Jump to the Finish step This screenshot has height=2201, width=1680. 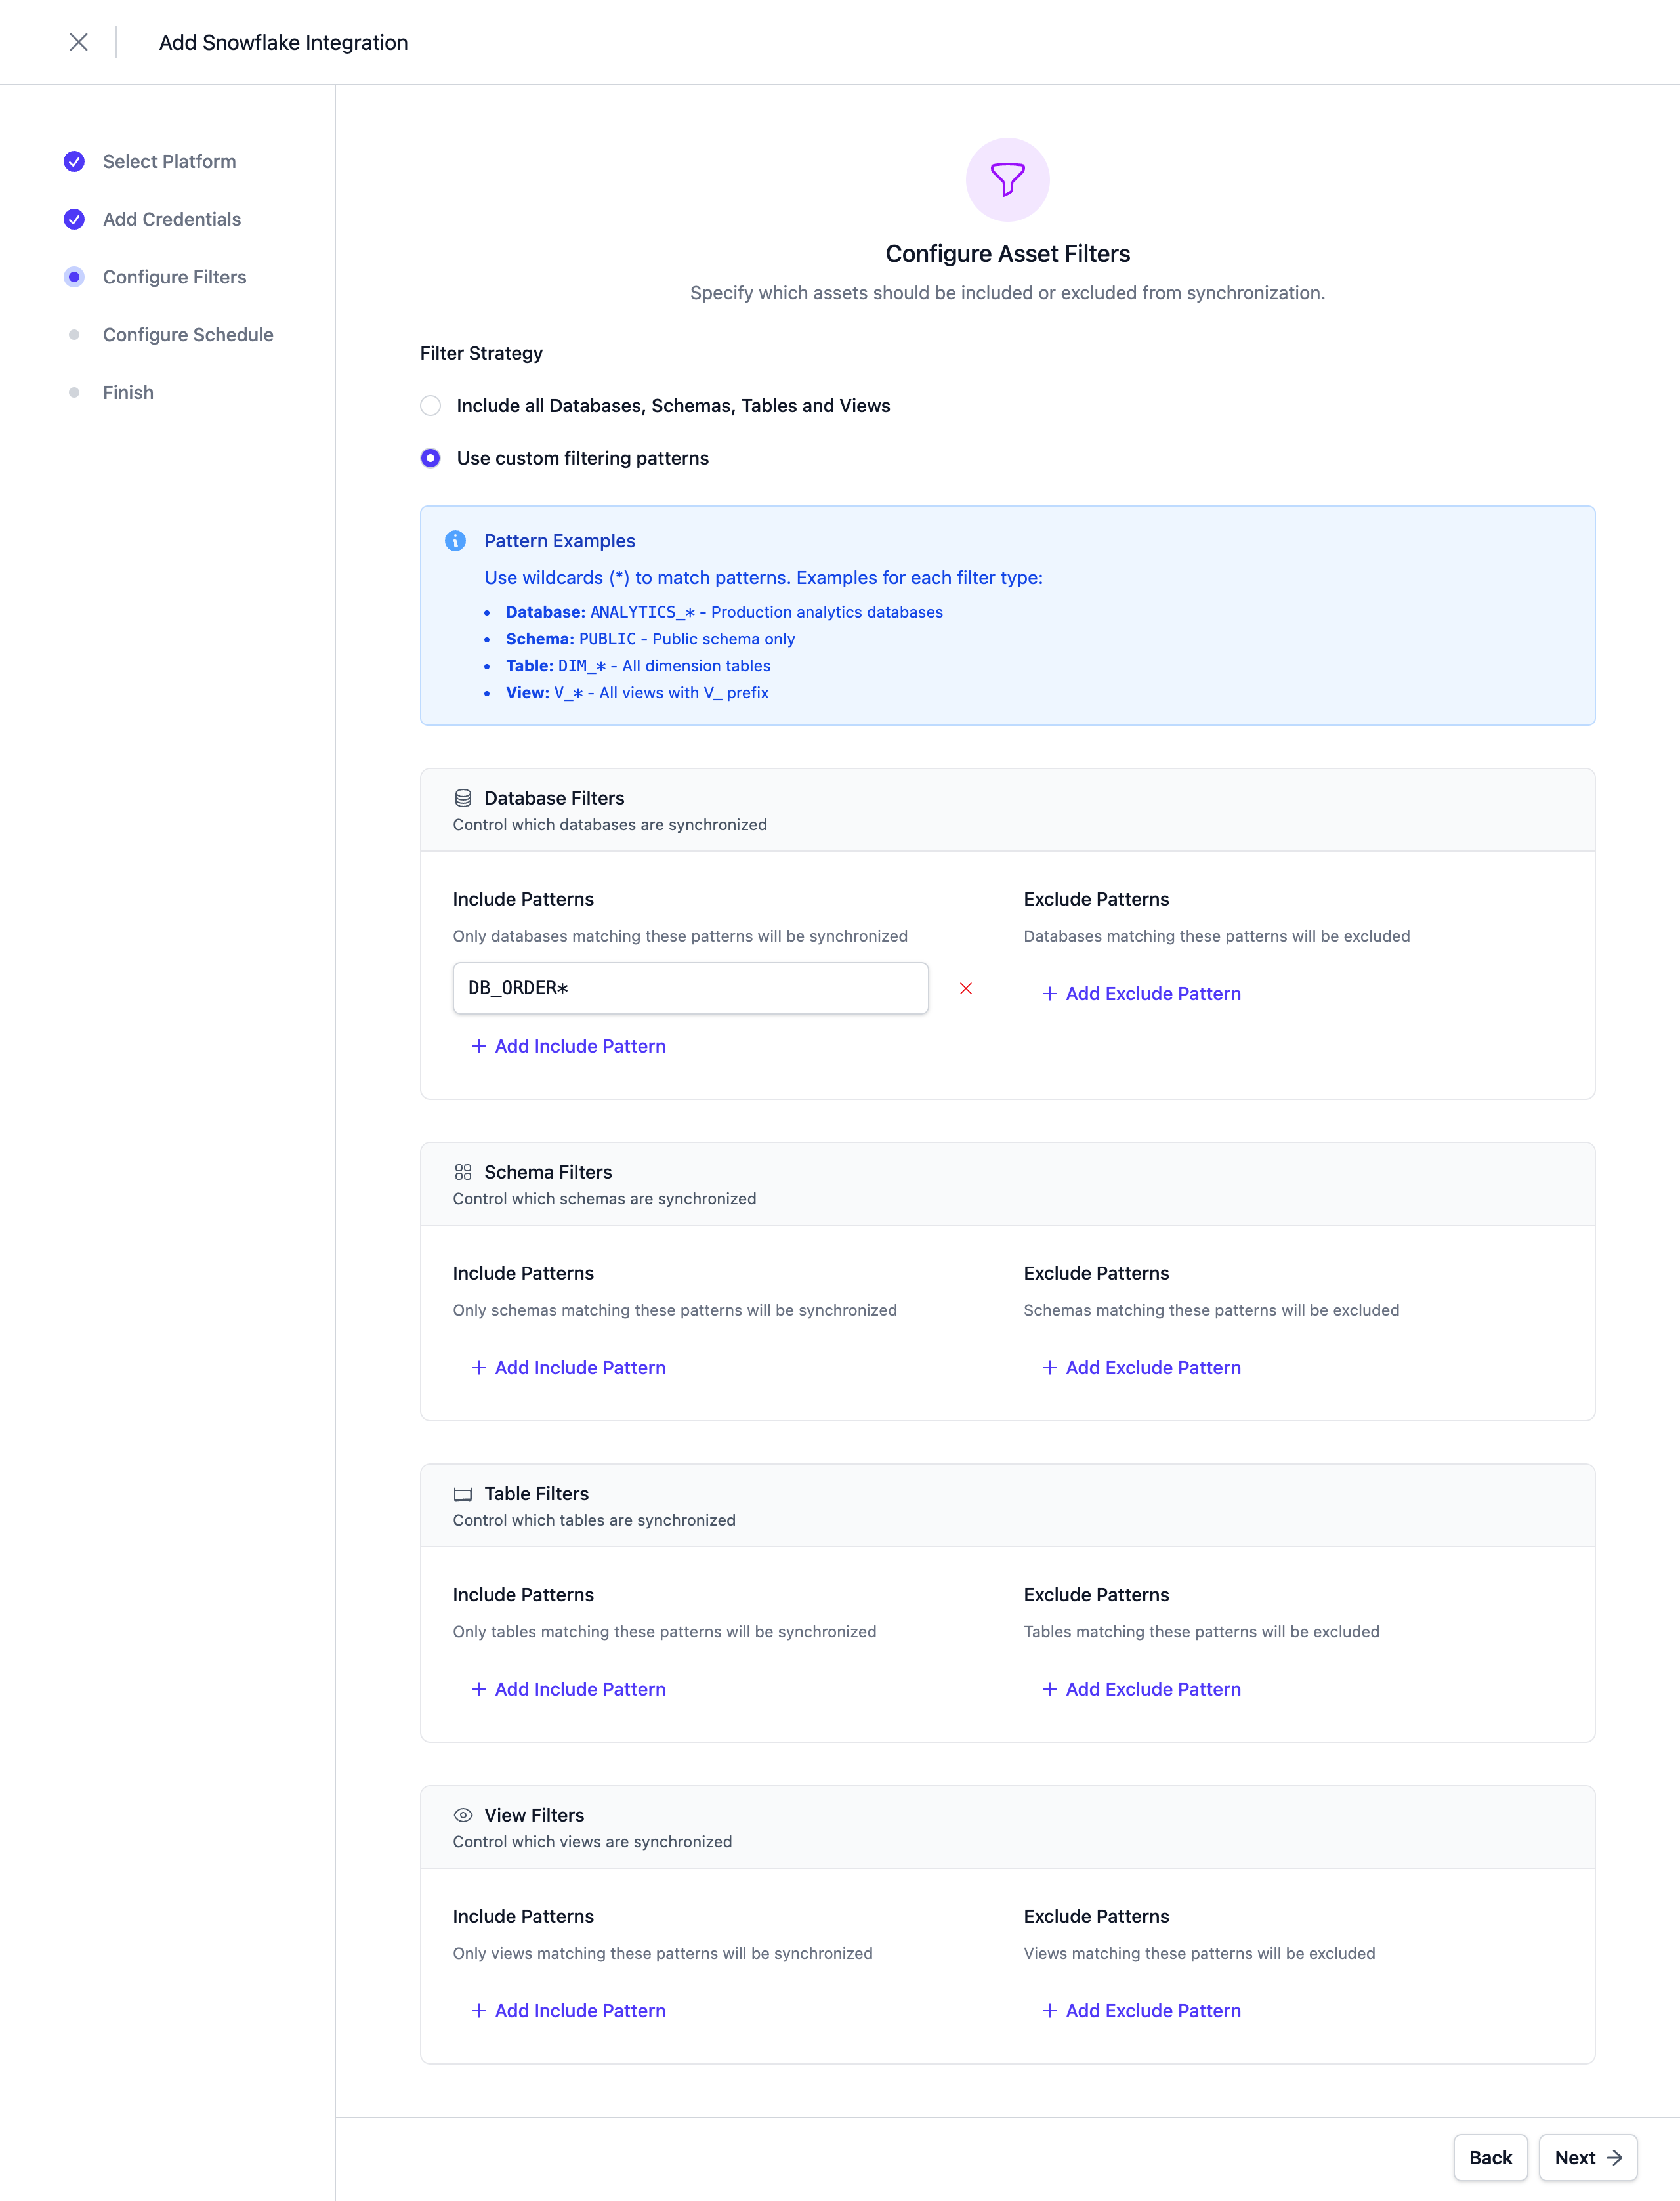128,393
